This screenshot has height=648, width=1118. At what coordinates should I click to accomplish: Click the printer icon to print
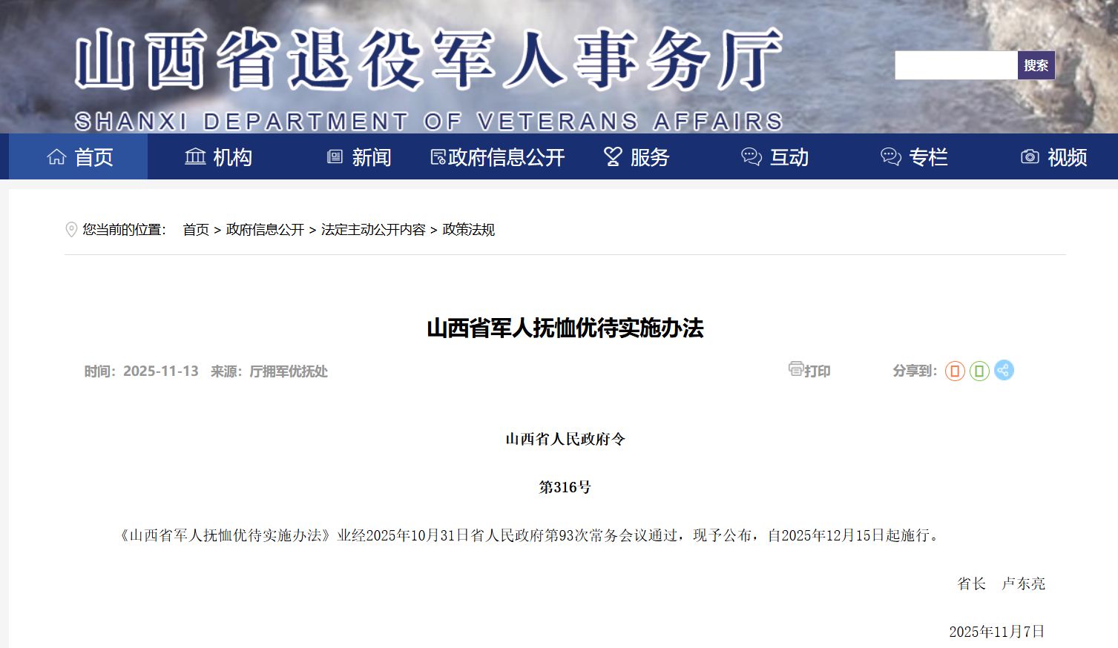tap(795, 369)
